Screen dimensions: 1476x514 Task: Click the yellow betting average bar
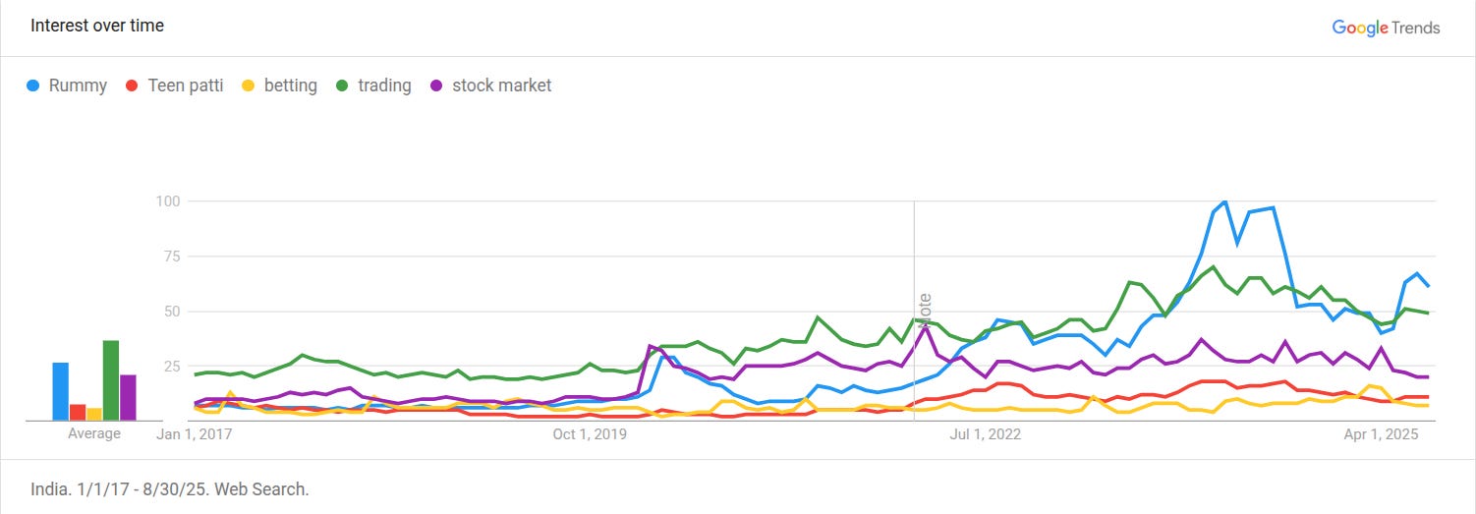94,414
